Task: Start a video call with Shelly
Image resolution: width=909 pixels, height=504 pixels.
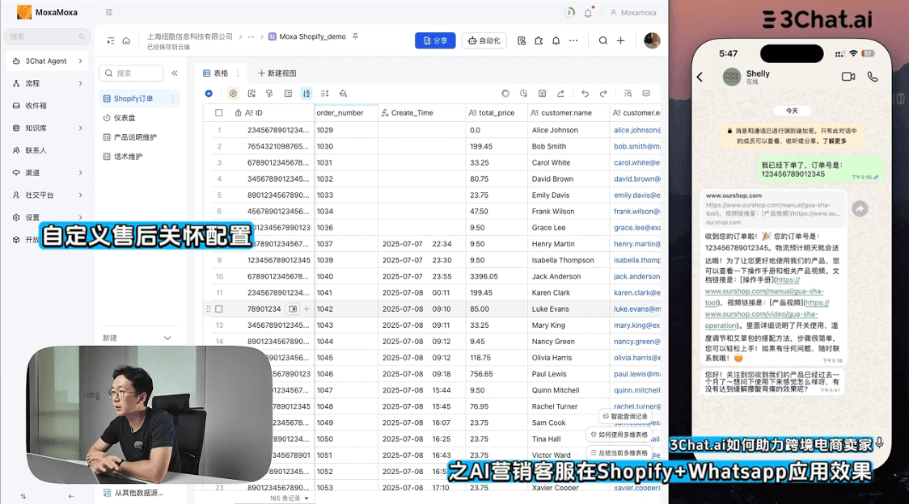Action: pos(848,77)
